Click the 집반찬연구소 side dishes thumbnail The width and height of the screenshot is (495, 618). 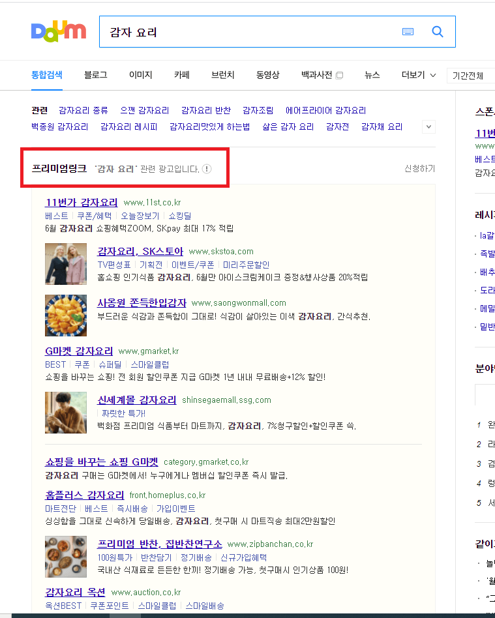coord(66,557)
